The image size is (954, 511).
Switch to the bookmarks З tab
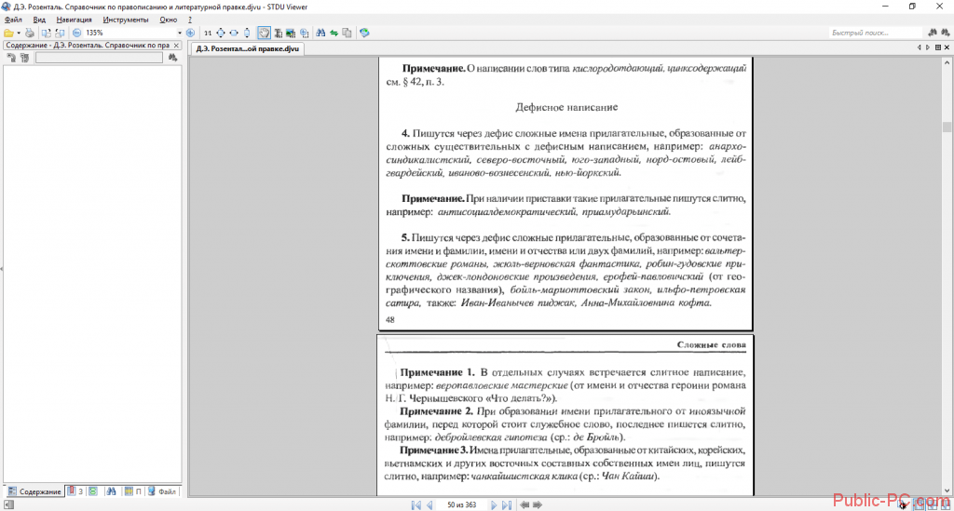point(75,491)
